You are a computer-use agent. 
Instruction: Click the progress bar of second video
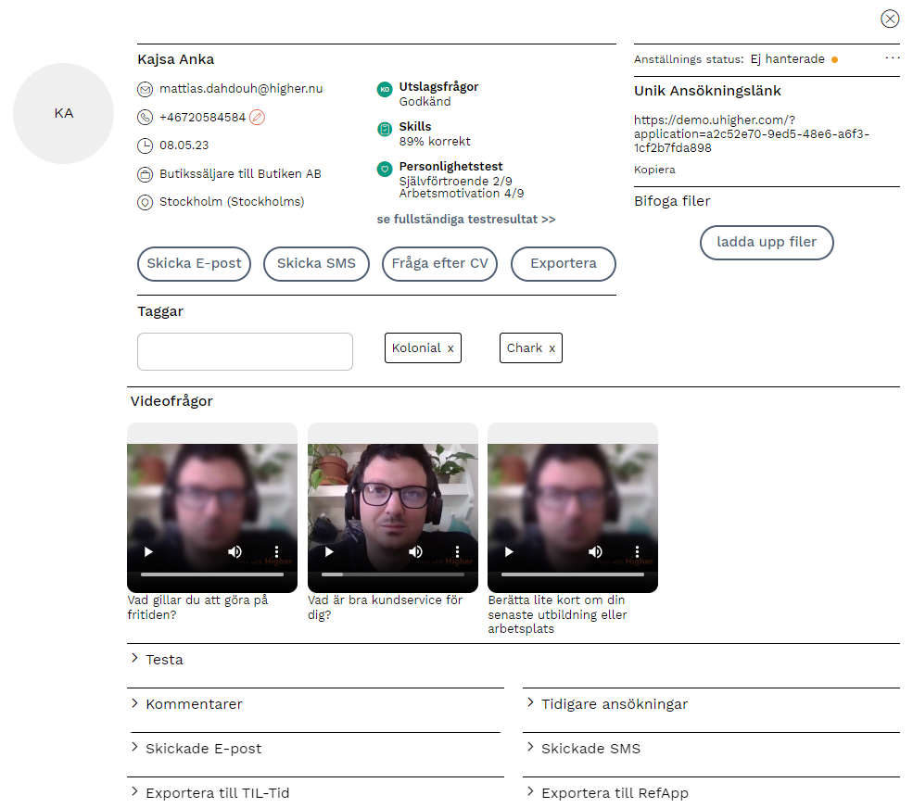coord(392,574)
